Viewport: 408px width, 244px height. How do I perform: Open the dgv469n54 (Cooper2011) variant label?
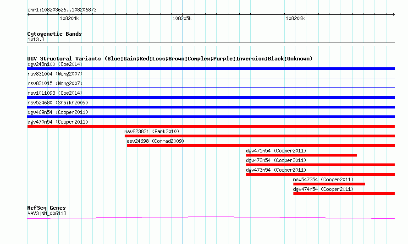[x=58, y=112]
